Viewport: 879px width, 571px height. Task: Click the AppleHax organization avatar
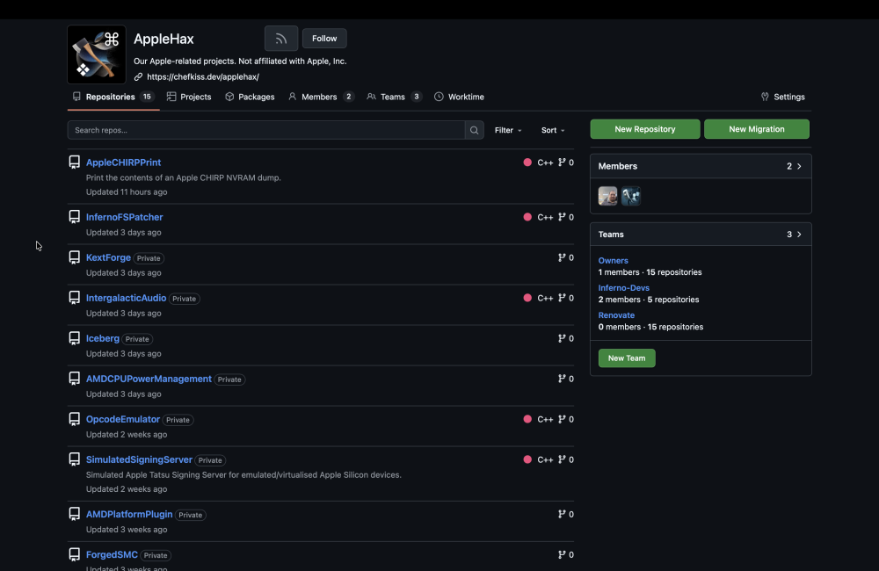point(97,54)
